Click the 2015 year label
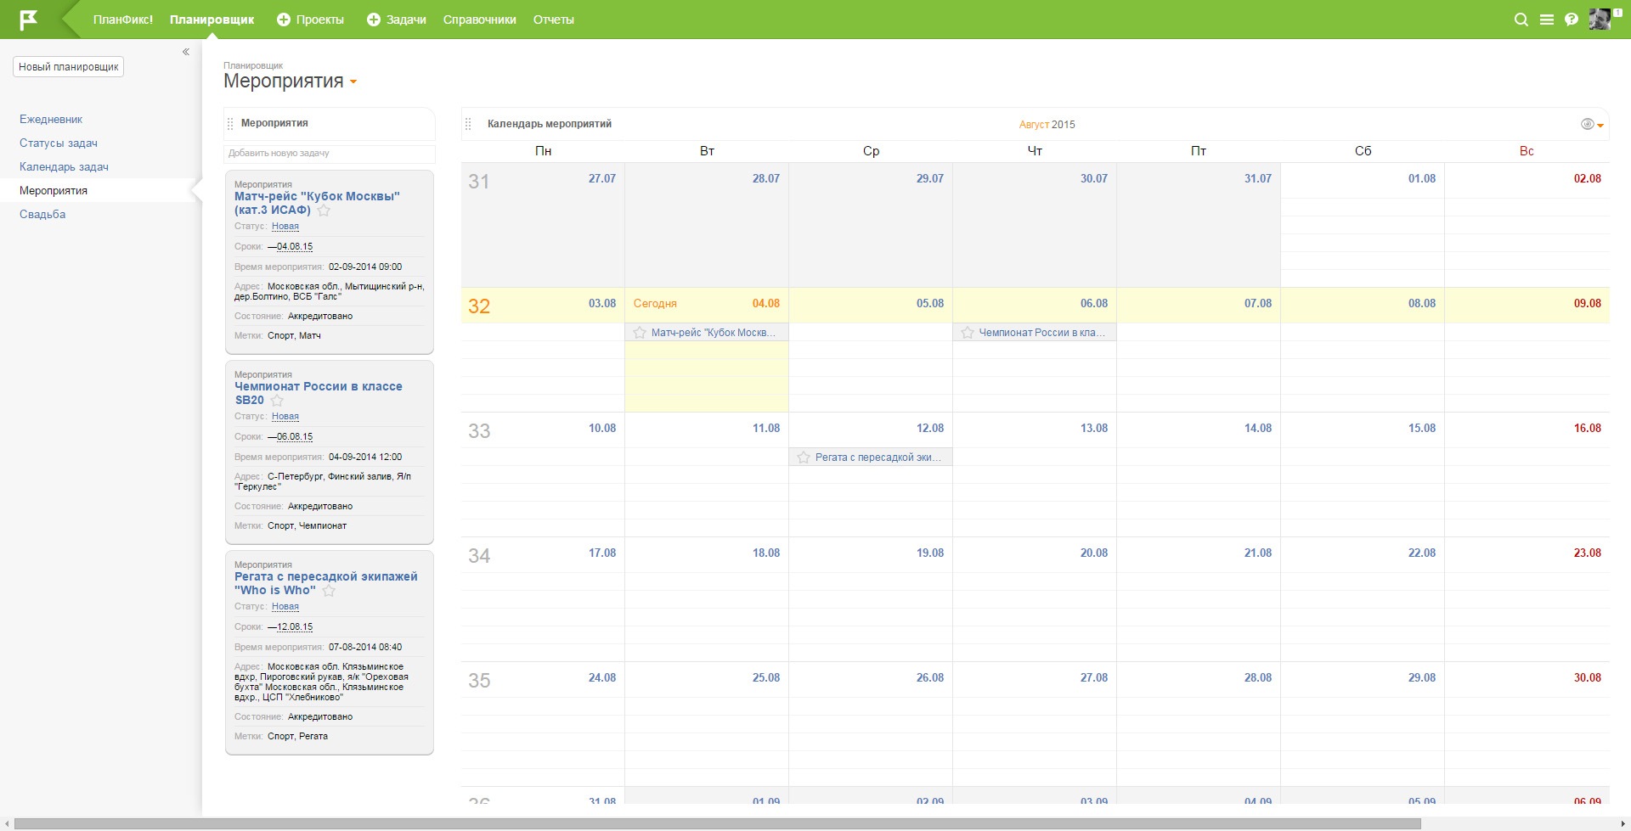Viewport: 1631px width, 831px height. pos(1064,125)
